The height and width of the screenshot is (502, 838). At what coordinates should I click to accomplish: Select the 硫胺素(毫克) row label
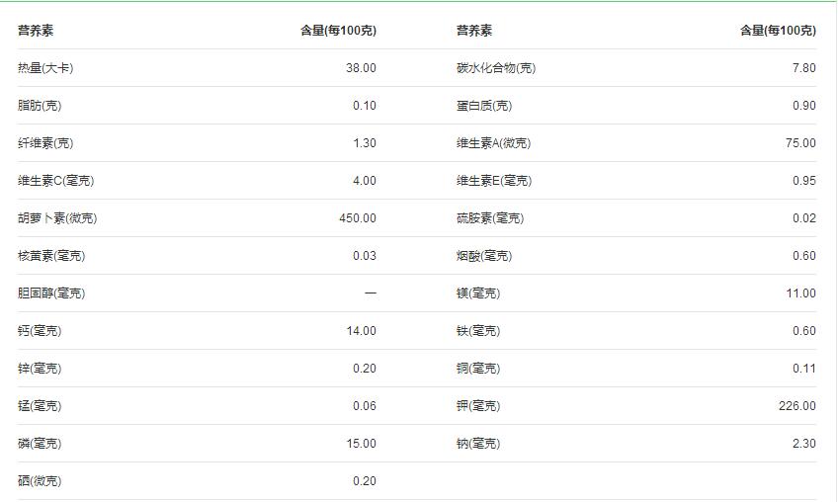(490, 218)
